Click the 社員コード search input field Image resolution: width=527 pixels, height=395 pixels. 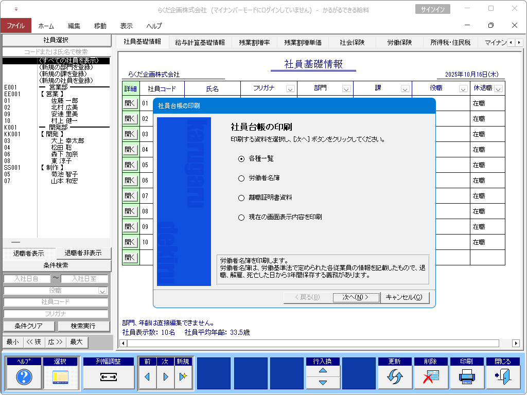56,302
